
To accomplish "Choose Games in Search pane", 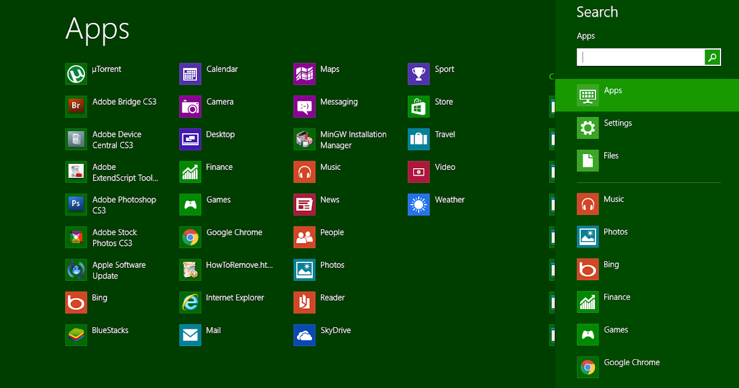I will [x=647, y=334].
